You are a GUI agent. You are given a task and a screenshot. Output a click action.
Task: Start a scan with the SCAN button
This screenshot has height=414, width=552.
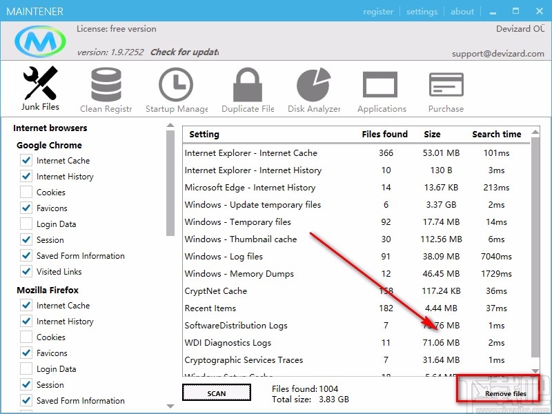[x=217, y=393]
